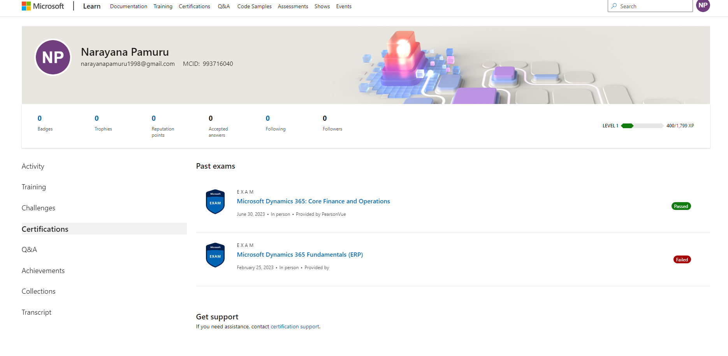Select the Certifications sidebar entry
The height and width of the screenshot is (356, 728).
(45, 229)
